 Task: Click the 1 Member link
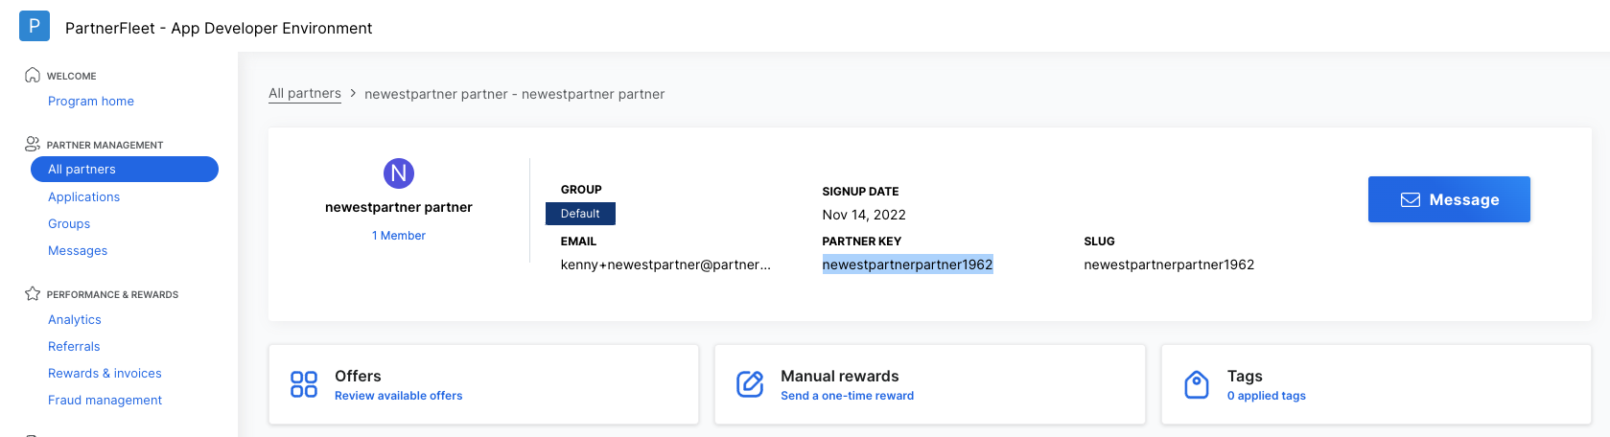pyautogui.click(x=399, y=235)
